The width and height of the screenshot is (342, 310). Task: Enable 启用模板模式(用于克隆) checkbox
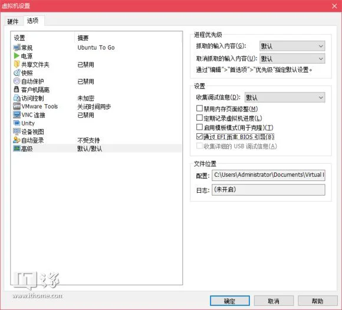coord(199,127)
